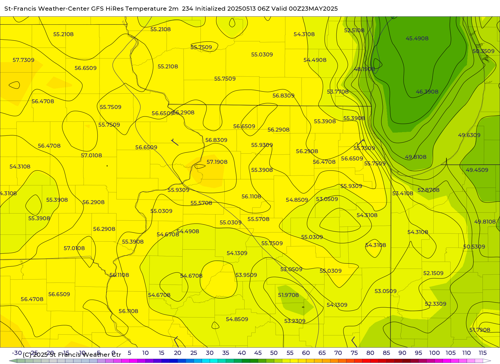Select the color scale label 75
The image size is (500, 364).
pos(354,353)
